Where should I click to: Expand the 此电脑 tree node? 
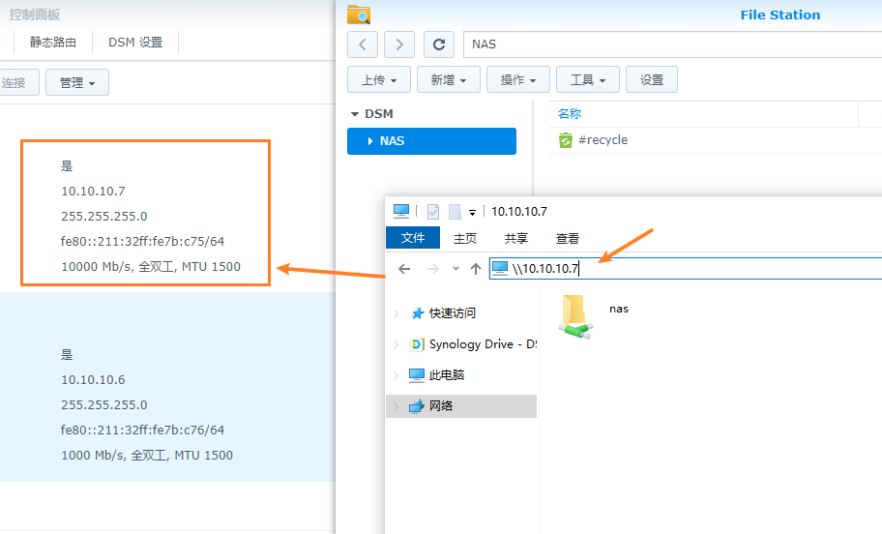pos(397,375)
